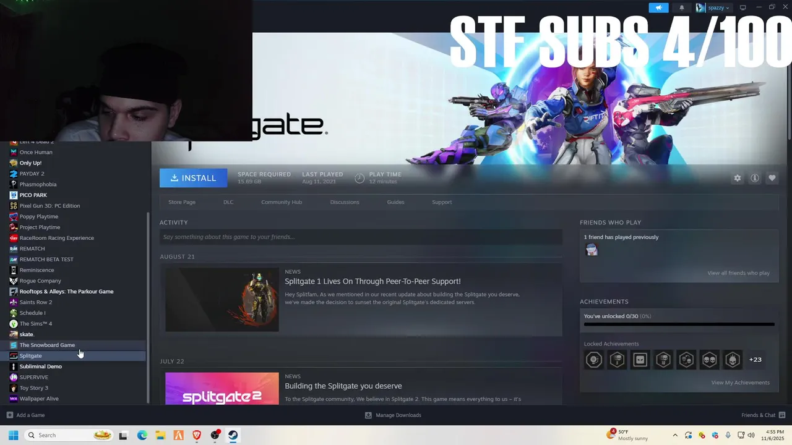792x445 pixels.
Task: Open the Store Page tab
Action: pos(182,202)
